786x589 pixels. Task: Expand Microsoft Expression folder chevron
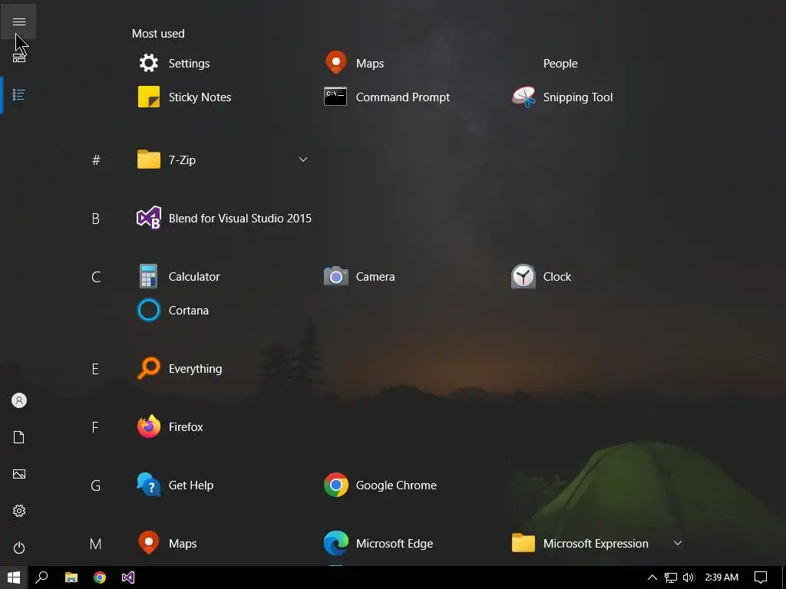pyautogui.click(x=678, y=544)
